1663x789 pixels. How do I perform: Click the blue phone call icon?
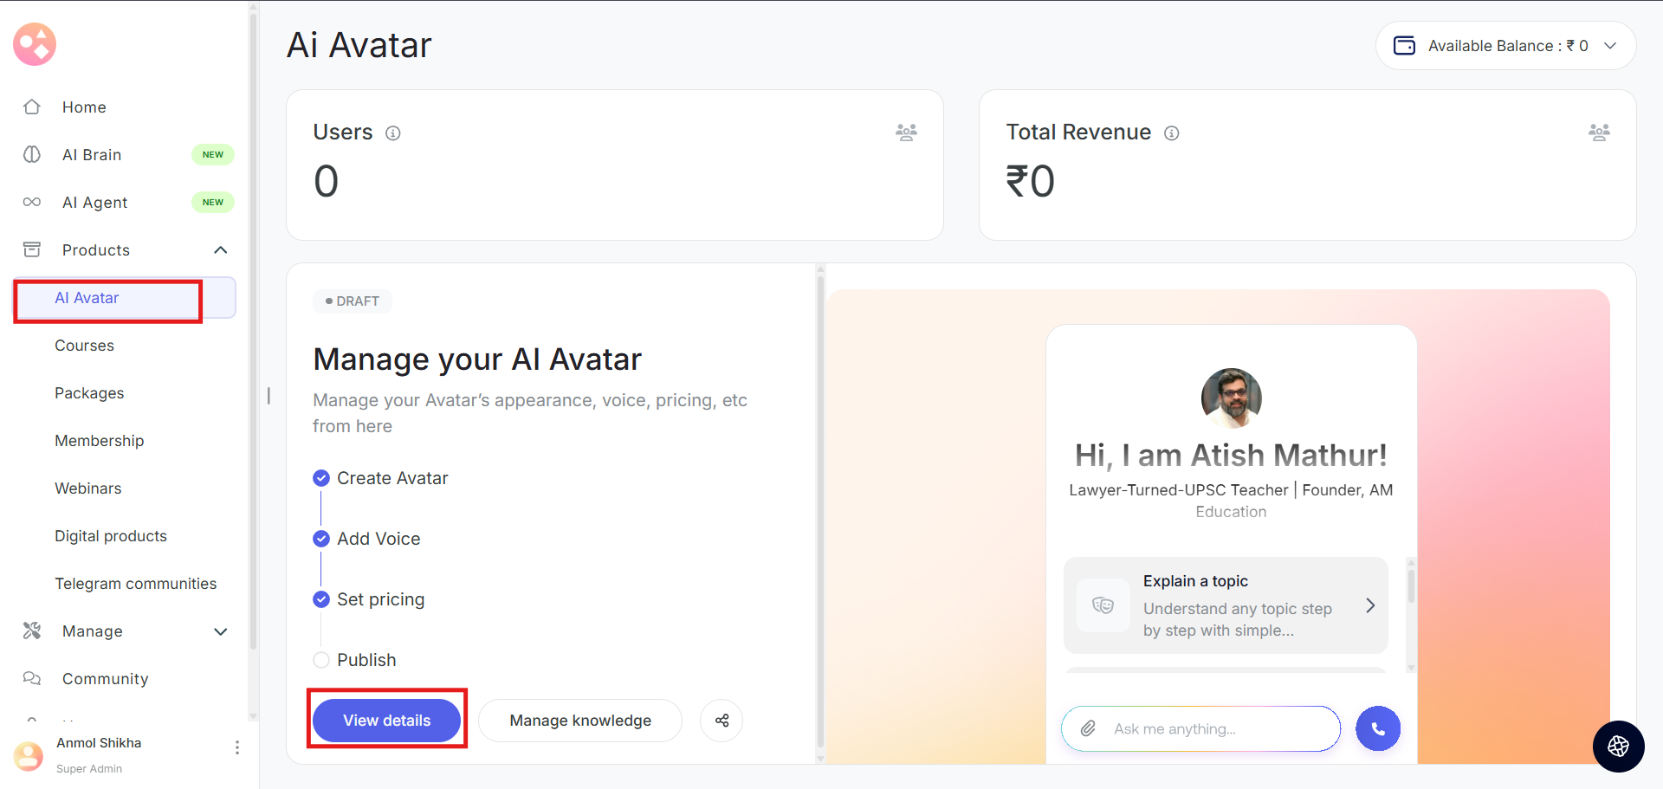[1377, 728]
